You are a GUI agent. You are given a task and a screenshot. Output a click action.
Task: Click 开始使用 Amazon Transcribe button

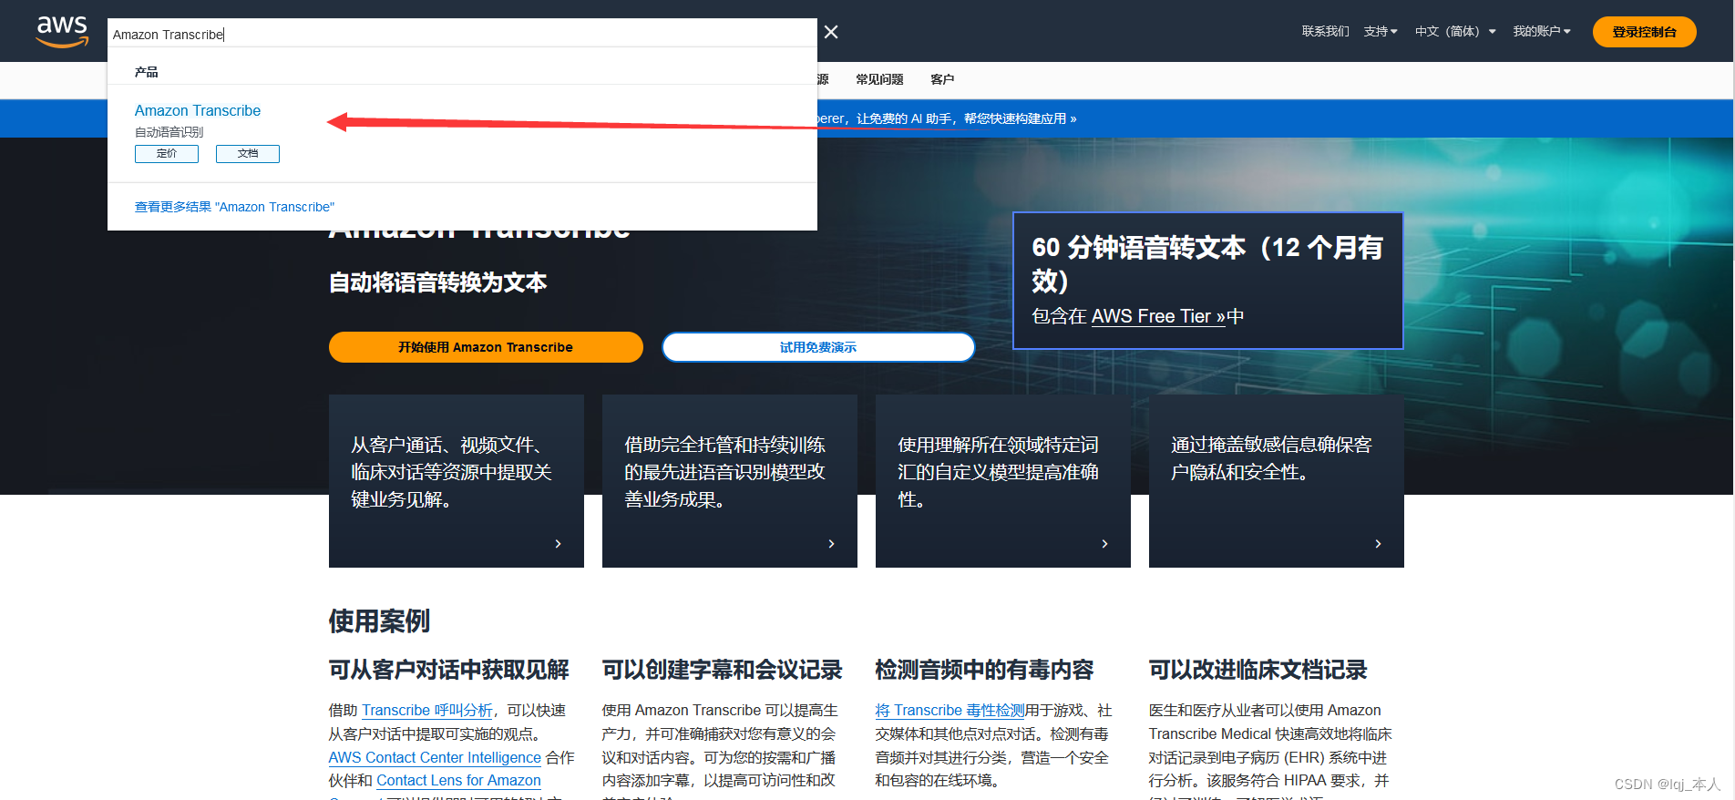[x=486, y=347]
